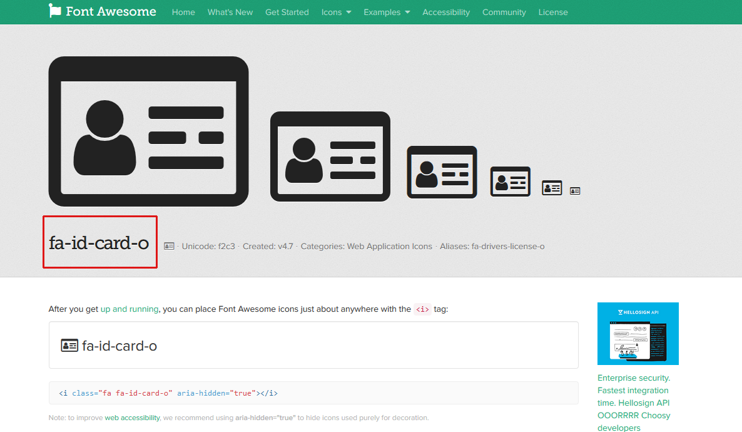Open the Accessibility nav item
This screenshot has height=432, width=742.
tap(446, 12)
